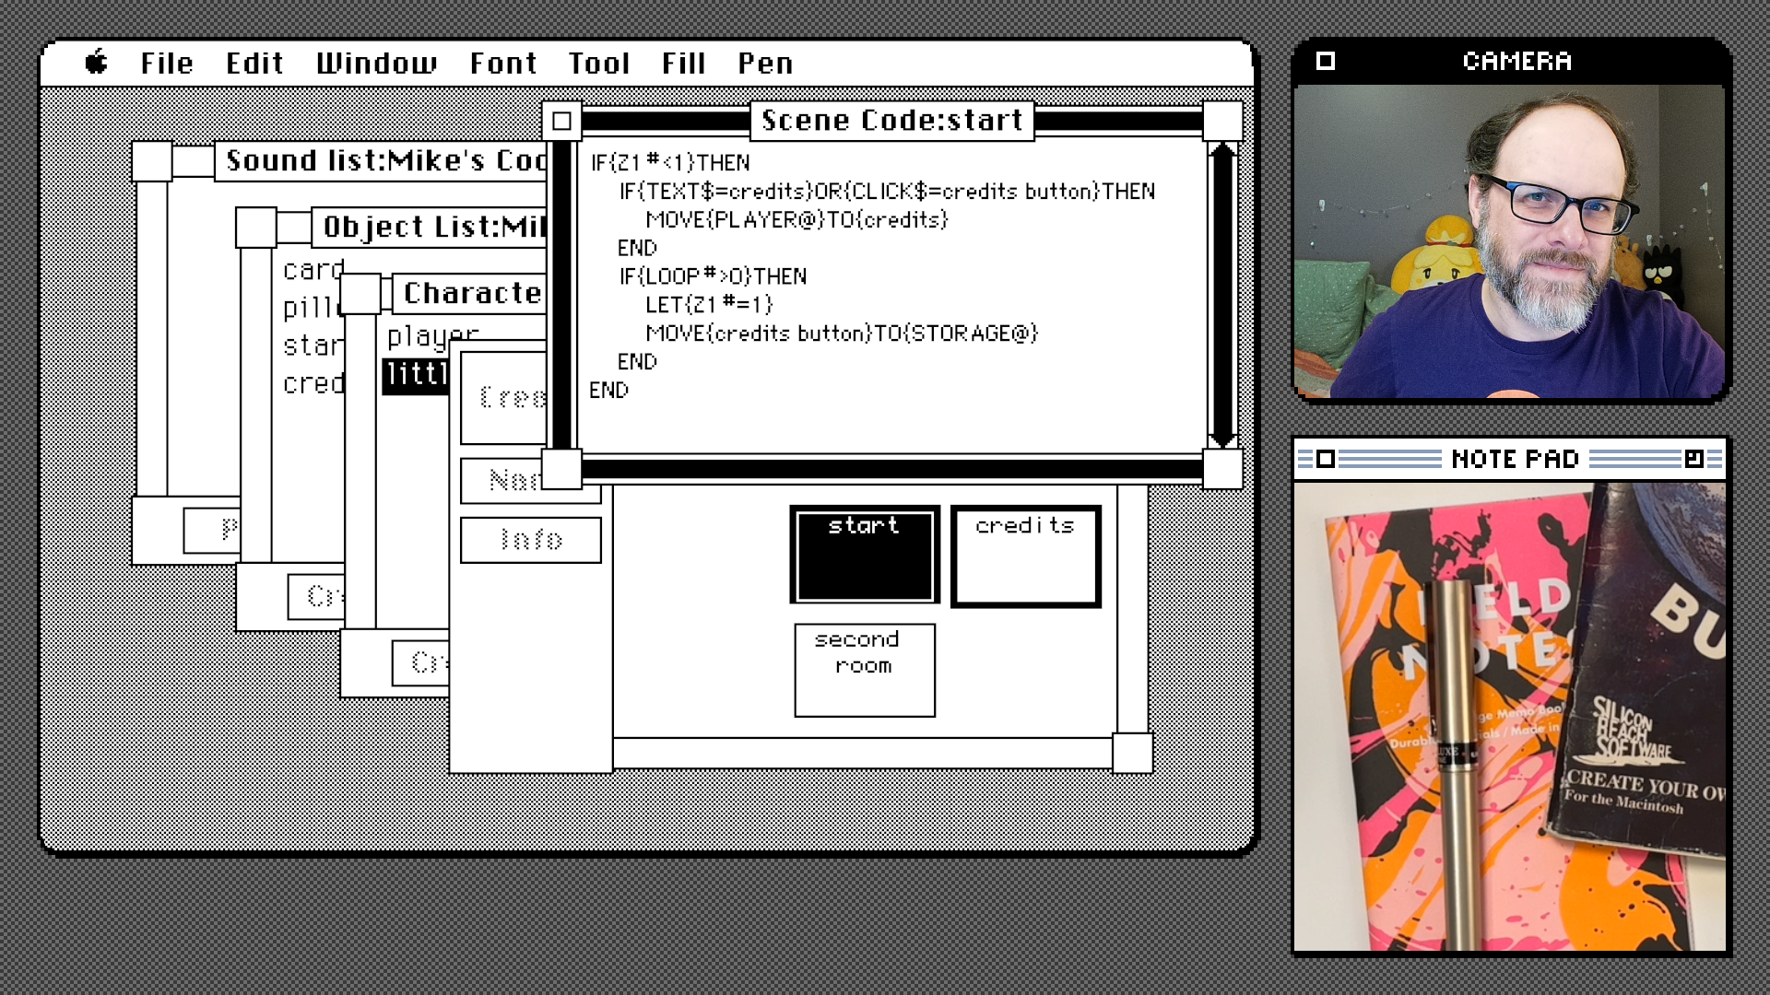Expand the Fill pattern menu

683,63
